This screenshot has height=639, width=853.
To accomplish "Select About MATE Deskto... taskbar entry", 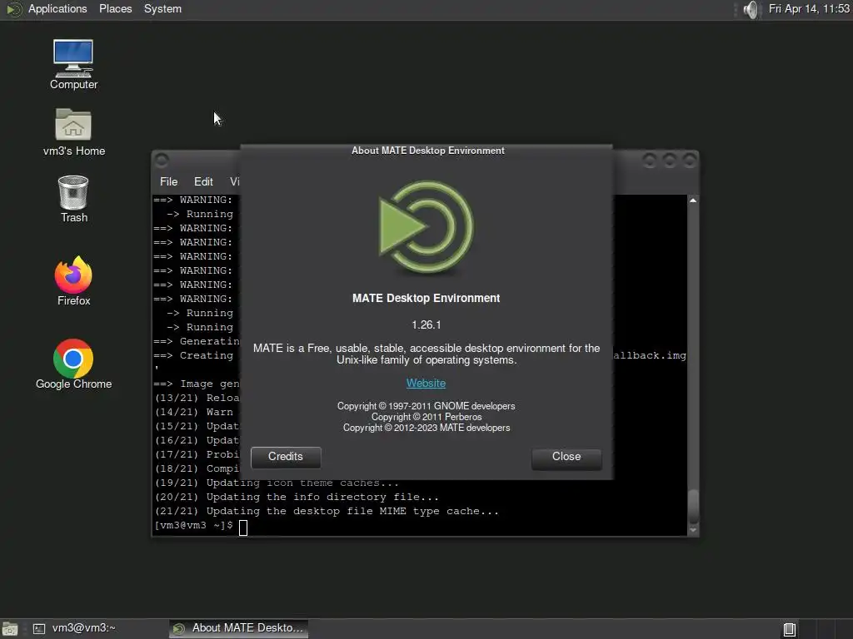I will click(238, 628).
